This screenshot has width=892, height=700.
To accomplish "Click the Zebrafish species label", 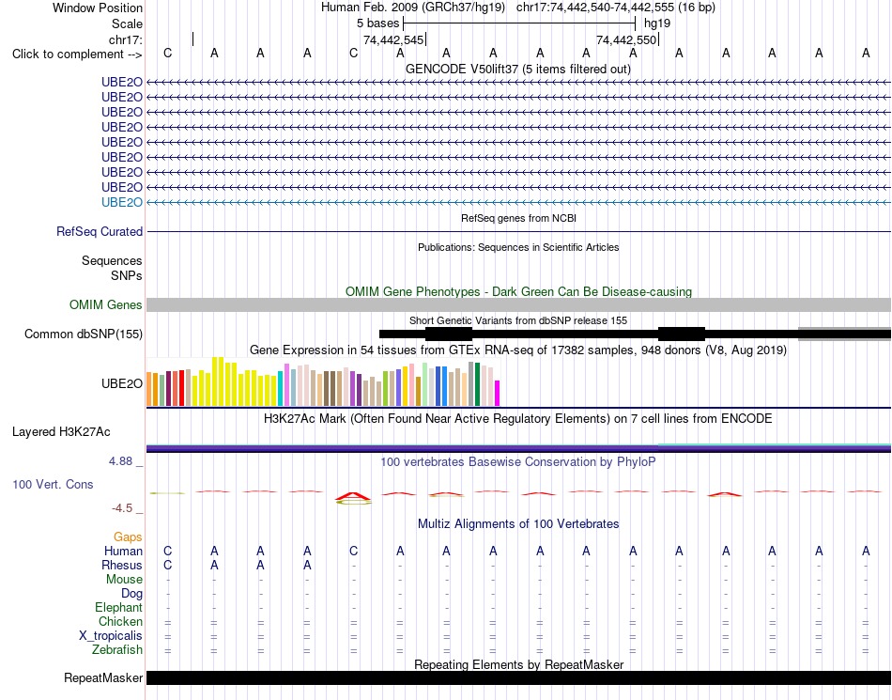I will tap(117, 649).
